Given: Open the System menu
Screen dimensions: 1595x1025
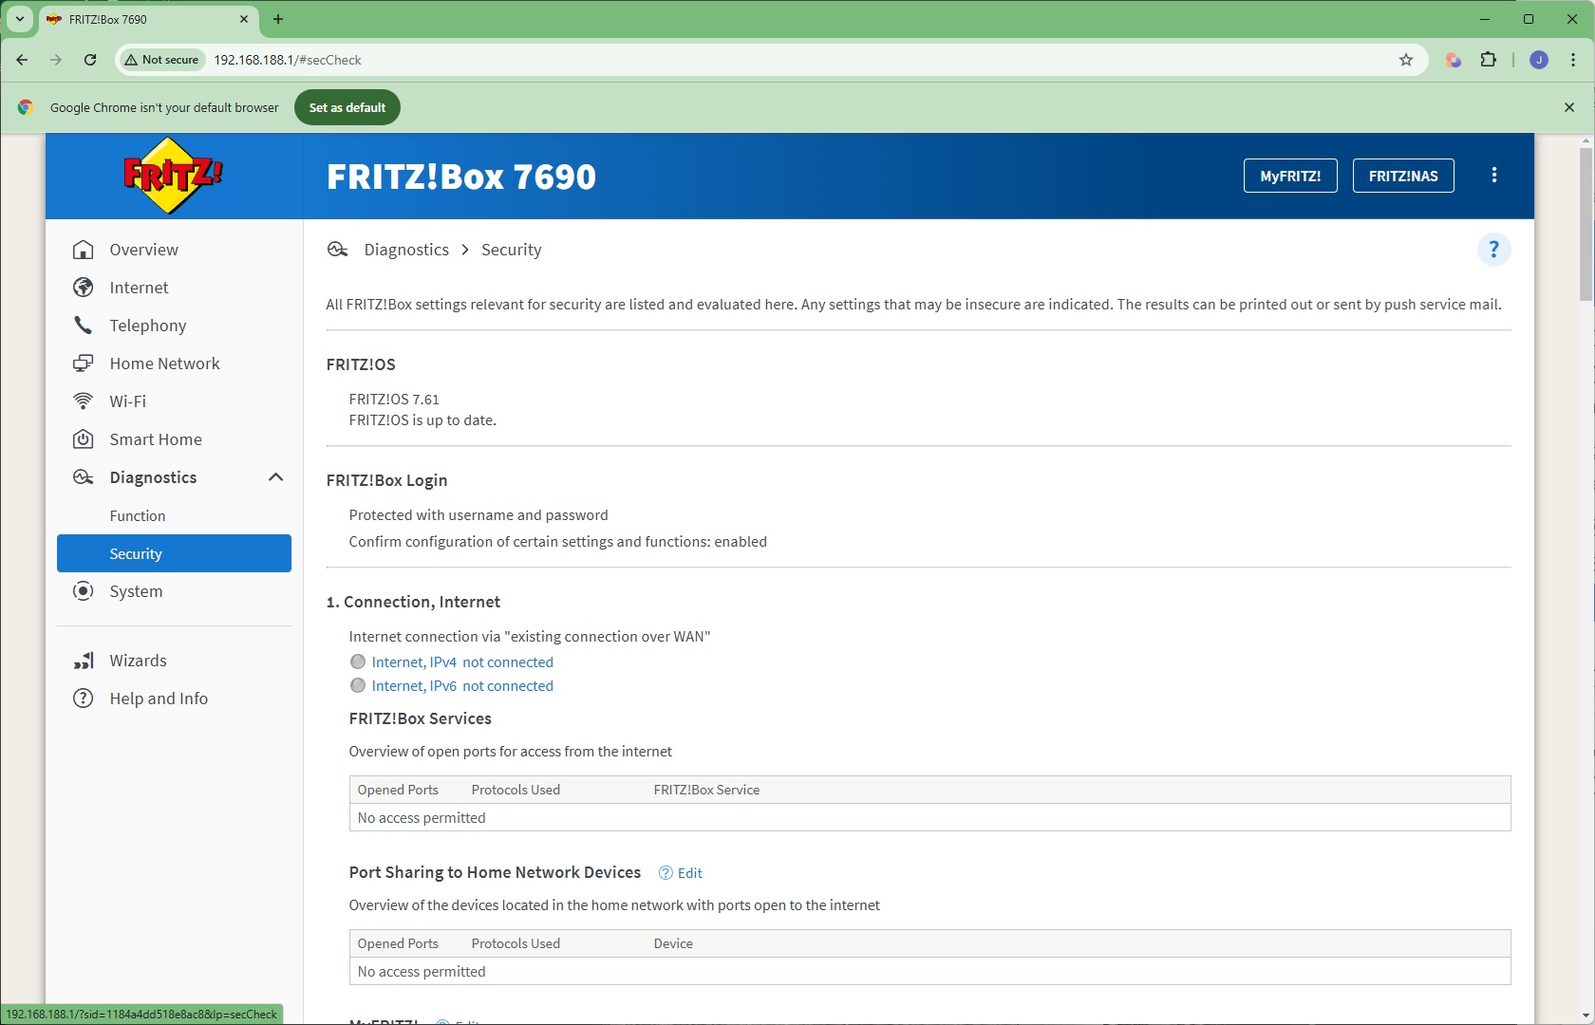Looking at the screenshot, I should tap(136, 591).
